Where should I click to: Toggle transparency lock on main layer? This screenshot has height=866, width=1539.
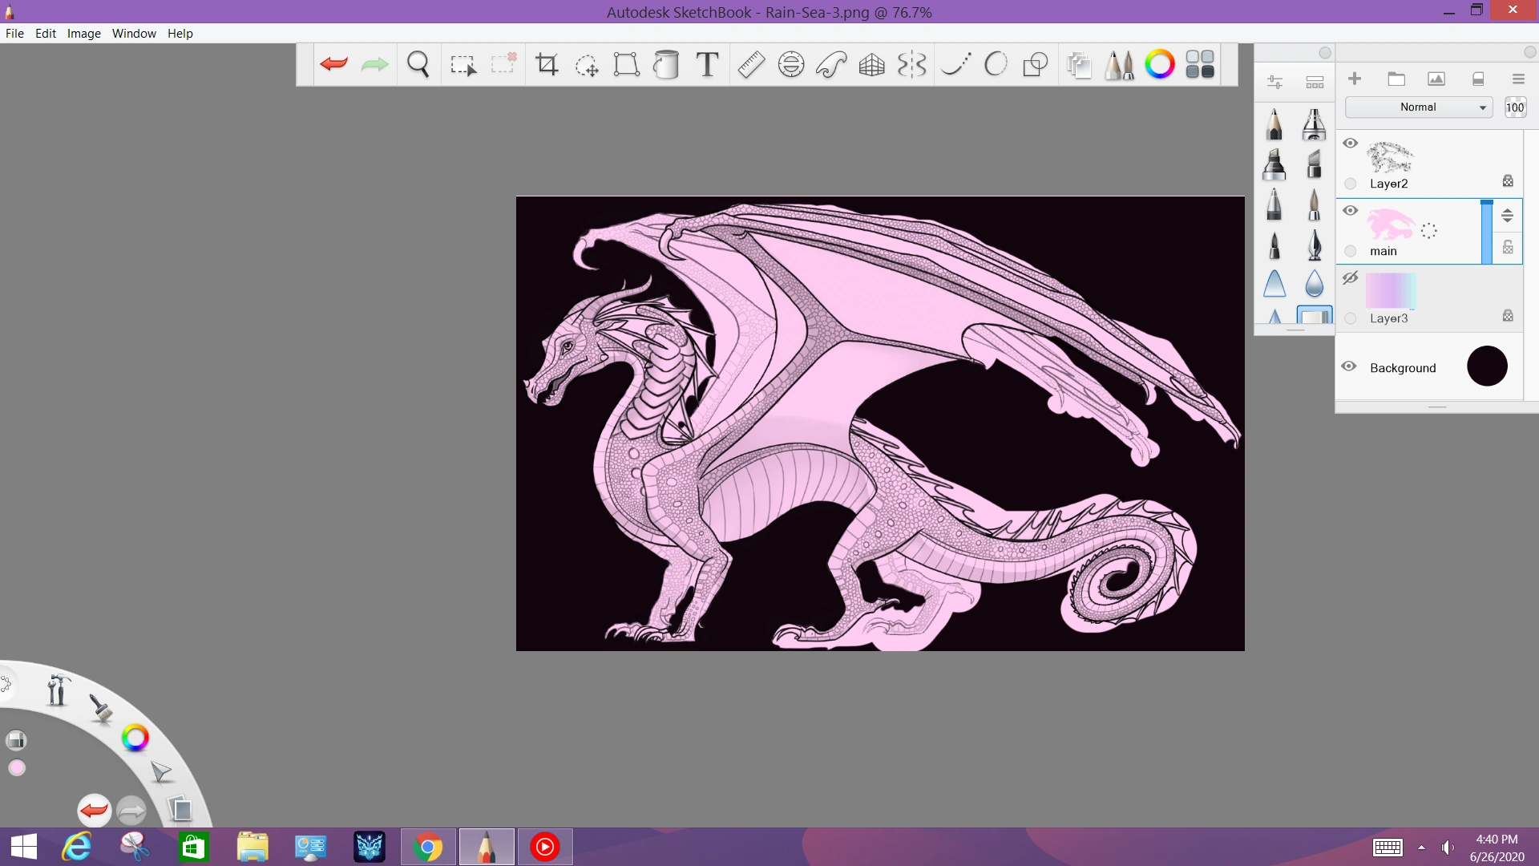(1508, 247)
